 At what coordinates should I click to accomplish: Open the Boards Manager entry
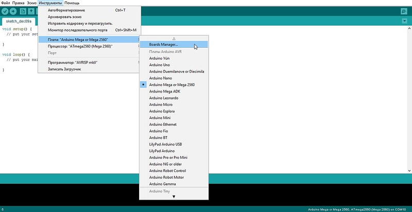click(174, 45)
